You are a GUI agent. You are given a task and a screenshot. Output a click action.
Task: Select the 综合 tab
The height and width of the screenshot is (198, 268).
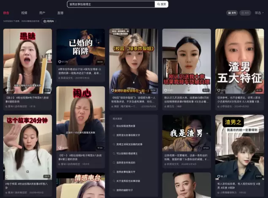[6, 13]
